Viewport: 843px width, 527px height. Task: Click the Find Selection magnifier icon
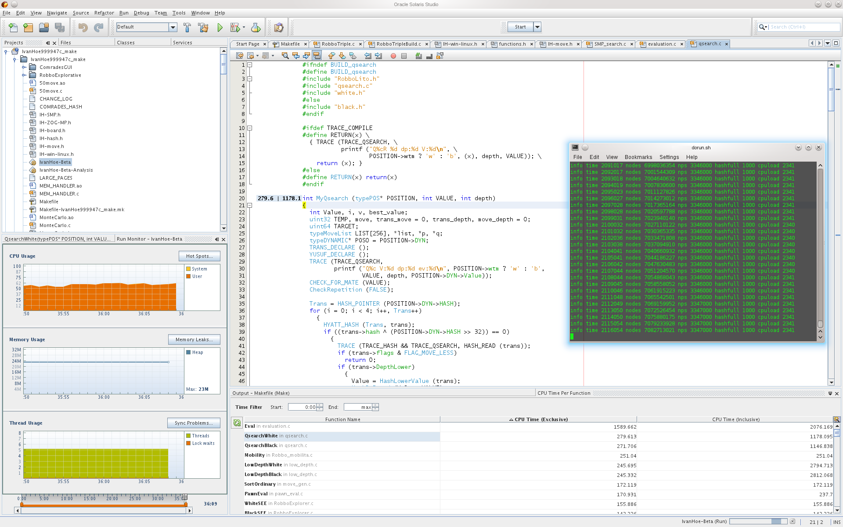tap(285, 56)
